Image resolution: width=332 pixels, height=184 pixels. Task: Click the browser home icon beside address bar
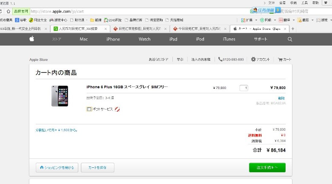[x=8, y=11]
